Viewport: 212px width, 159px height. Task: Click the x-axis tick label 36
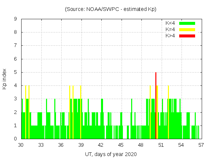pyautogui.click(x=61, y=145)
